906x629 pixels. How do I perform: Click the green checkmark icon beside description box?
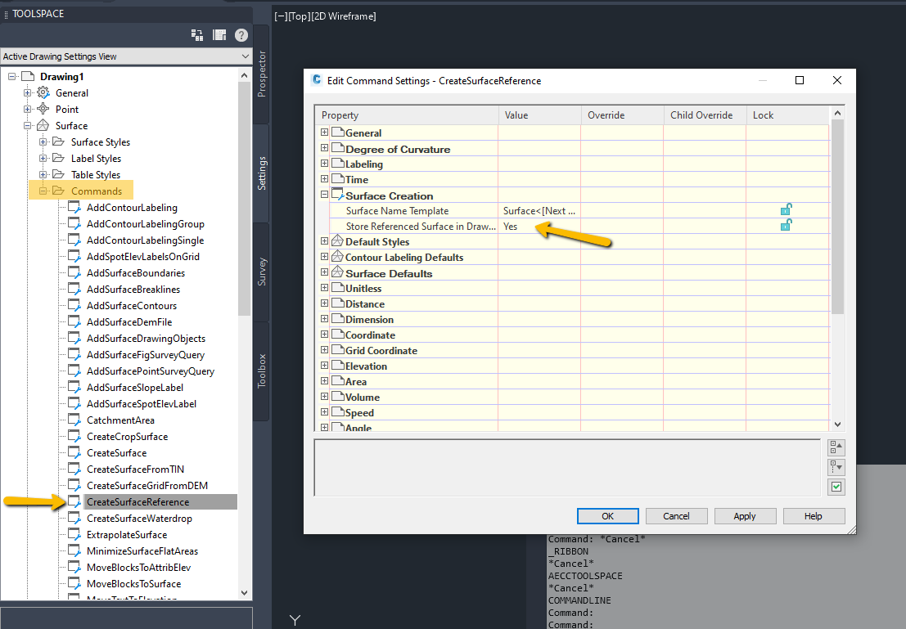[836, 487]
